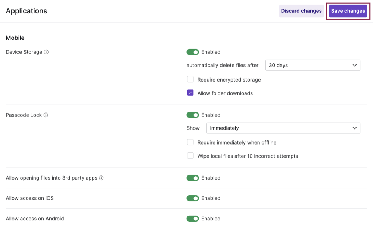Expand the passcode Show timing dropdown
373x235 pixels.
click(x=283, y=128)
